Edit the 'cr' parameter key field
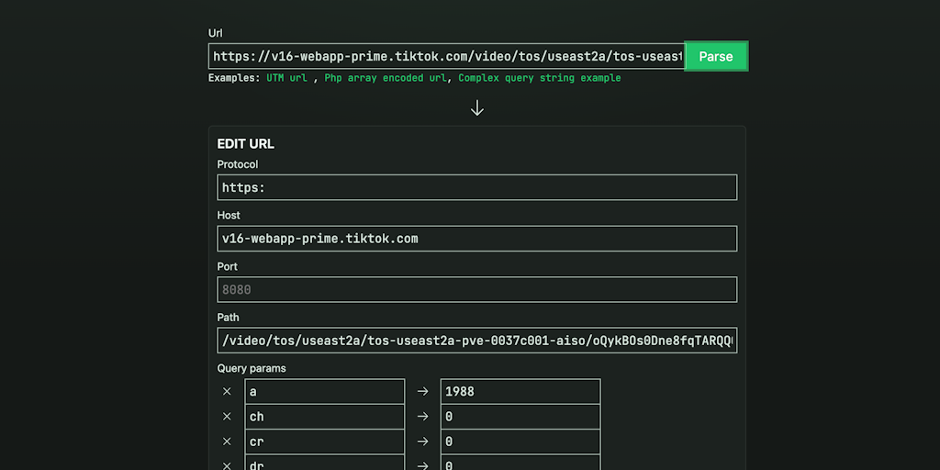The height and width of the screenshot is (470, 940). click(325, 442)
